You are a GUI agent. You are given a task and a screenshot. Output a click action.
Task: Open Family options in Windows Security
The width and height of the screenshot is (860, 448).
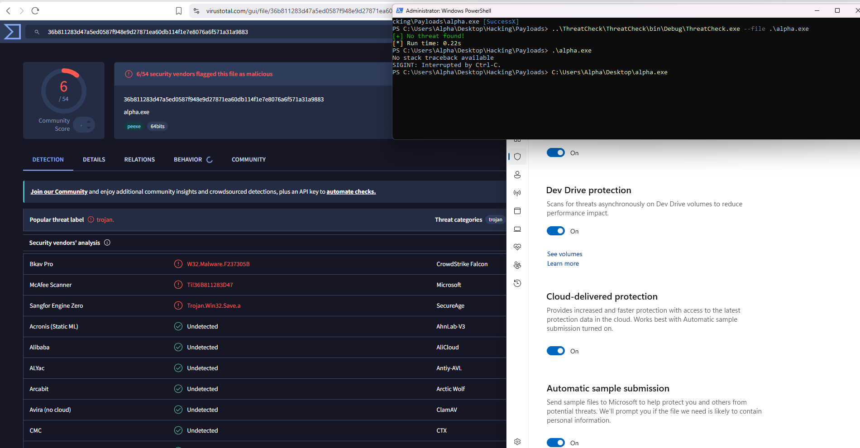517,265
